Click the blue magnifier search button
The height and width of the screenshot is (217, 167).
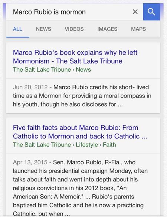(x=151, y=12)
